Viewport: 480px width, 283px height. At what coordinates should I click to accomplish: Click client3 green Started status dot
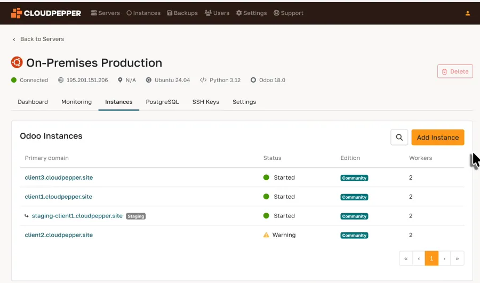(266, 177)
